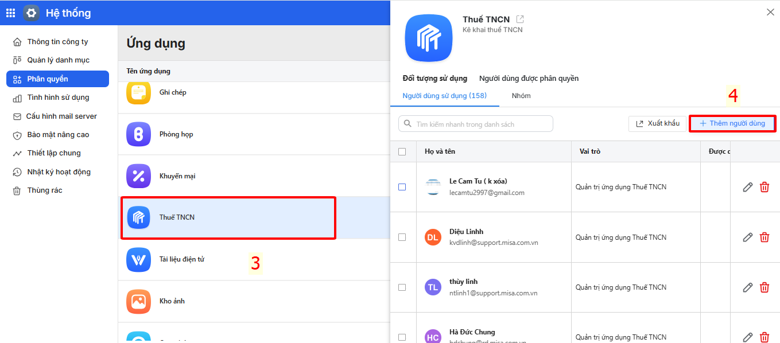Select the Khuyến mại app icon
The width and height of the screenshot is (780, 343).
pos(138,176)
